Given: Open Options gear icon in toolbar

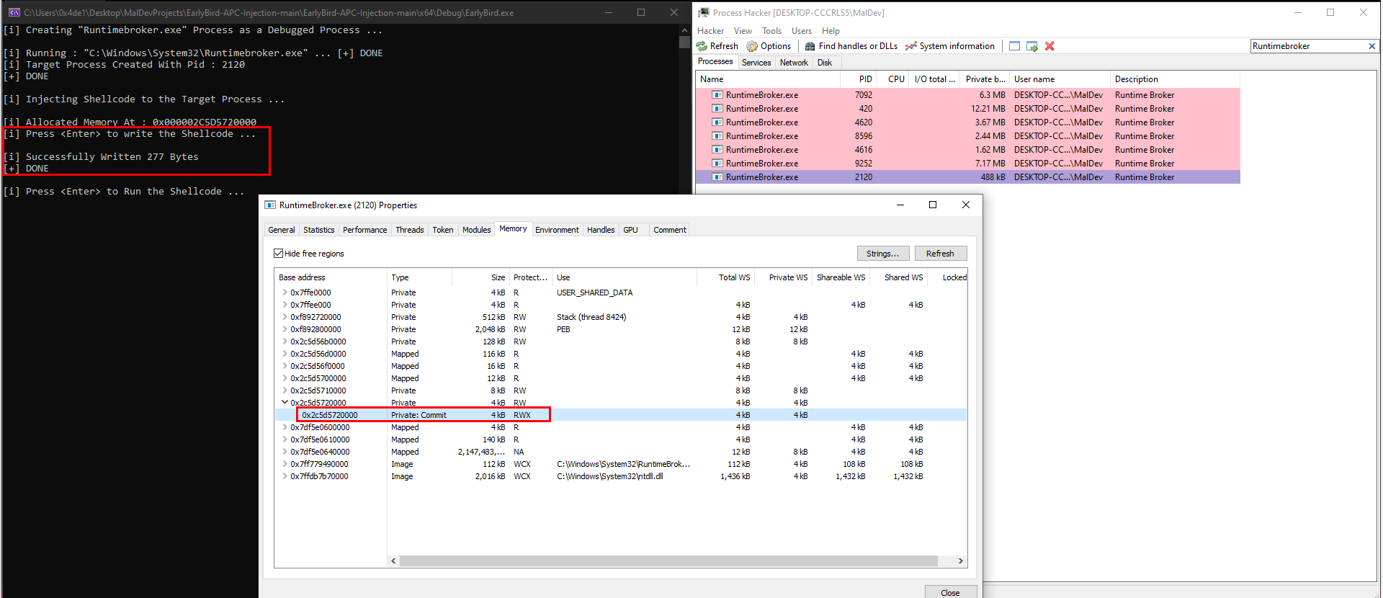Looking at the screenshot, I should pyautogui.click(x=752, y=46).
